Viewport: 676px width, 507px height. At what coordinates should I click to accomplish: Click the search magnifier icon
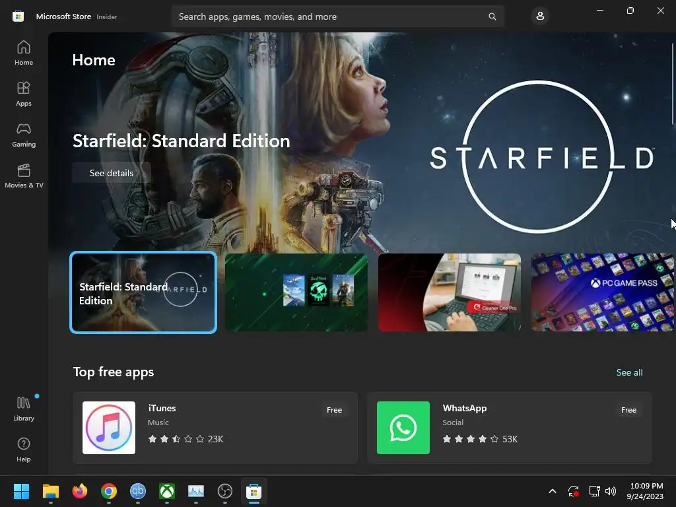pos(492,17)
